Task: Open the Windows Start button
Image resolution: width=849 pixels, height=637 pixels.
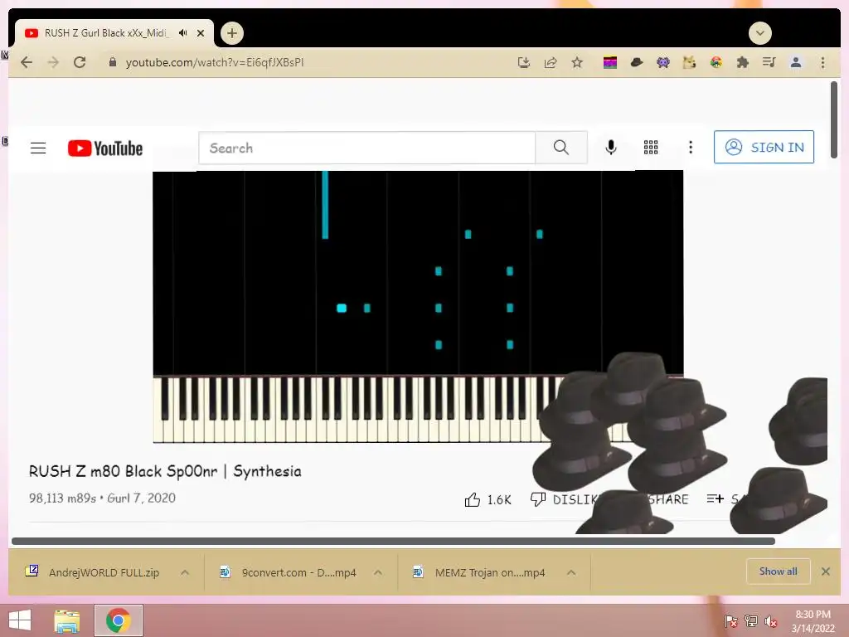Action: pos(20,620)
